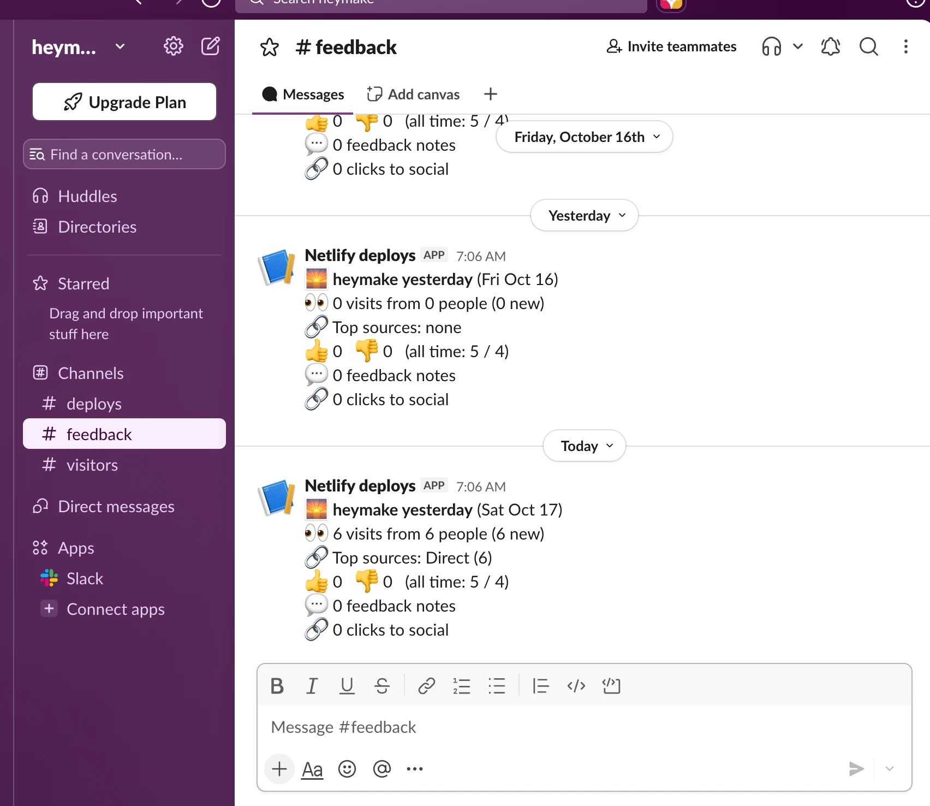The width and height of the screenshot is (930, 806).
Task: Select Add canvas tab
Action: coord(413,94)
